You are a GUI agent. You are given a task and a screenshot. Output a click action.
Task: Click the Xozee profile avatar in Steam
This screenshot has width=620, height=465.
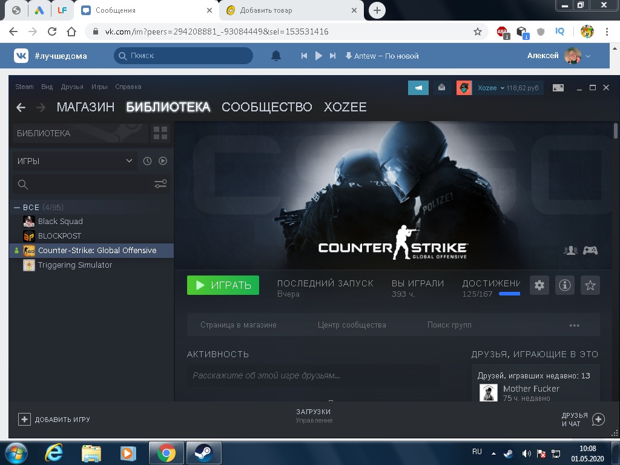coord(464,88)
